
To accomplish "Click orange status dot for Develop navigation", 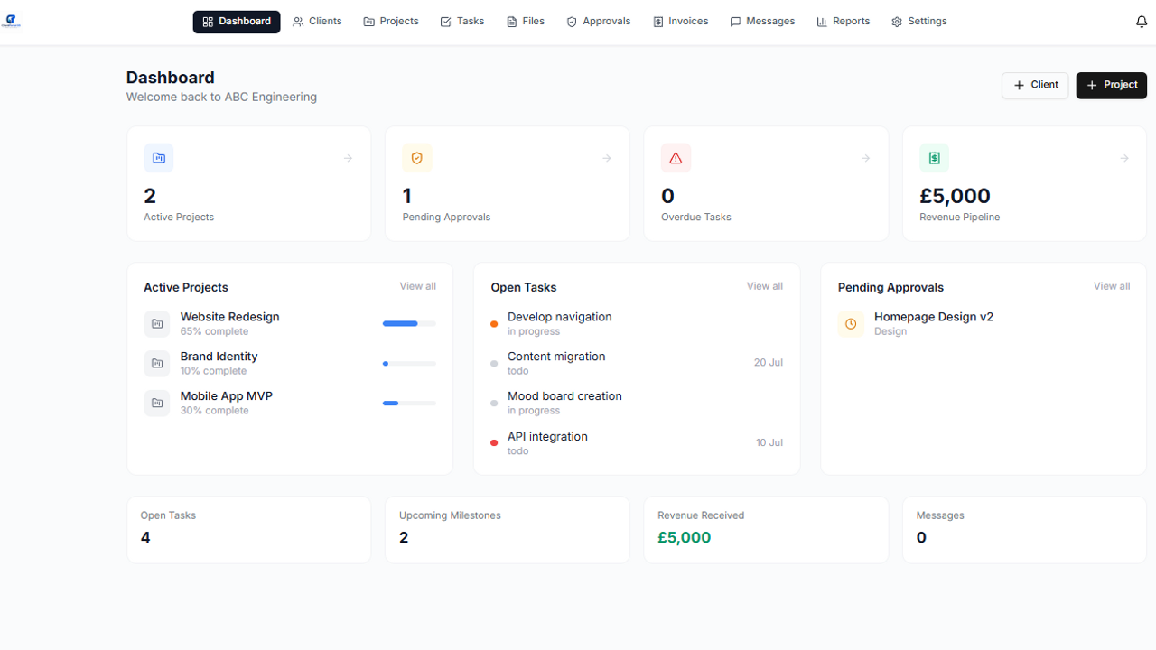I will click(x=494, y=324).
